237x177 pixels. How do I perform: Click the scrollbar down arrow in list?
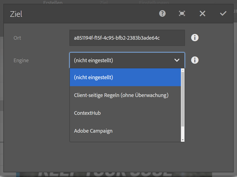pyautogui.click(x=183, y=140)
